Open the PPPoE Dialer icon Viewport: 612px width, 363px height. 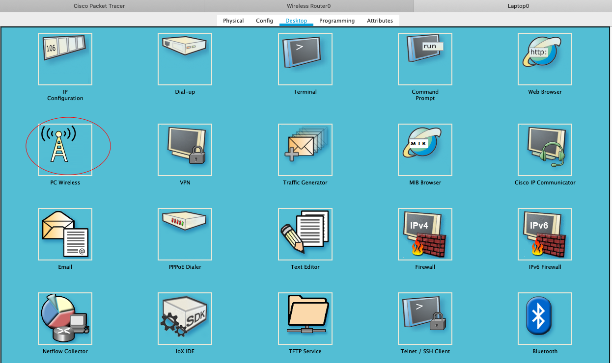(185, 234)
